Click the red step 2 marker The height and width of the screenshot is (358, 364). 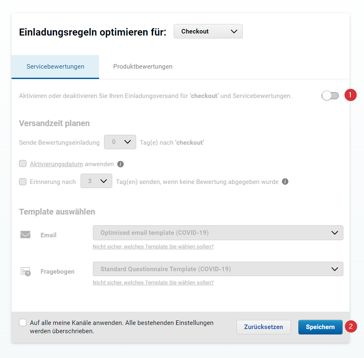pos(351,327)
